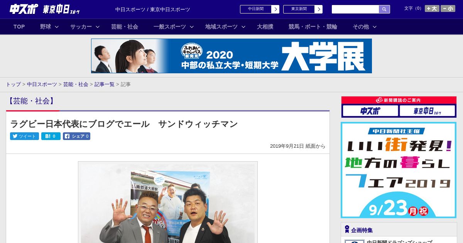Open the いい街発見 フェア2019 banner

[x=399, y=170]
